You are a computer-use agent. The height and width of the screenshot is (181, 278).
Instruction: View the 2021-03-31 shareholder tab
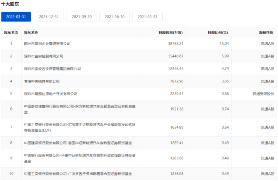pyautogui.click(x=147, y=17)
